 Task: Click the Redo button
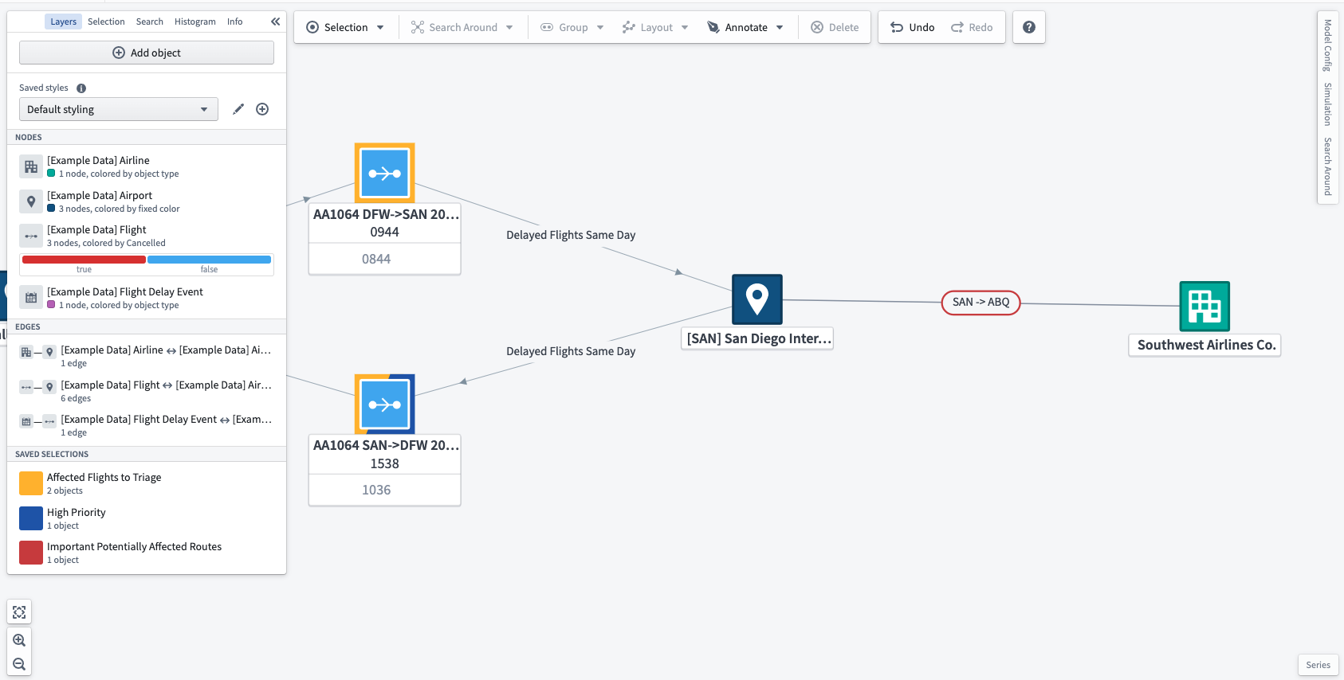972,27
